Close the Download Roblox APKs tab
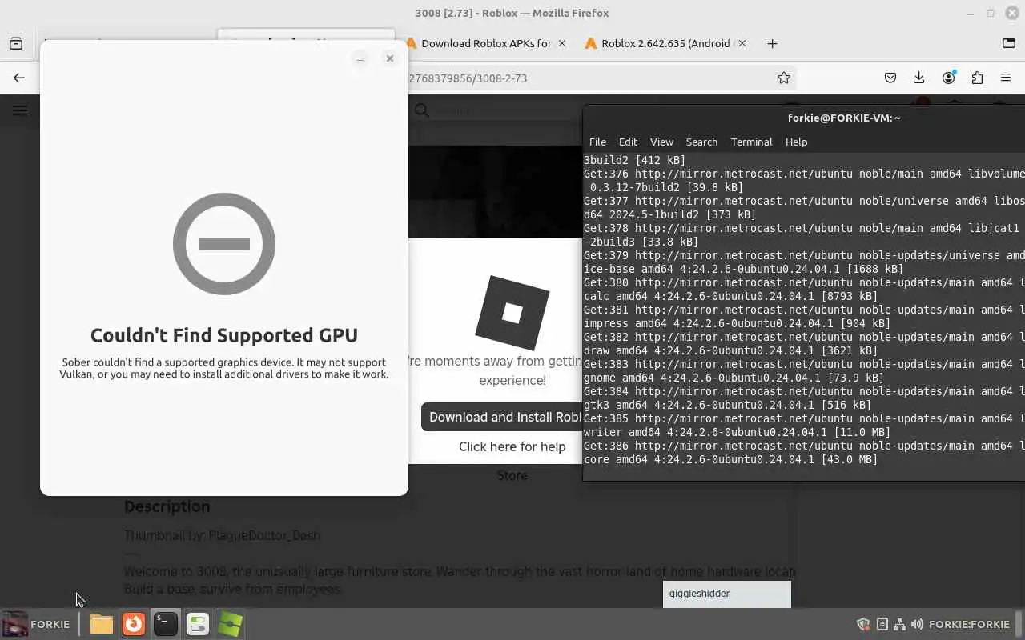Image resolution: width=1025 pixels, height=640 pixels. point(561,43)
